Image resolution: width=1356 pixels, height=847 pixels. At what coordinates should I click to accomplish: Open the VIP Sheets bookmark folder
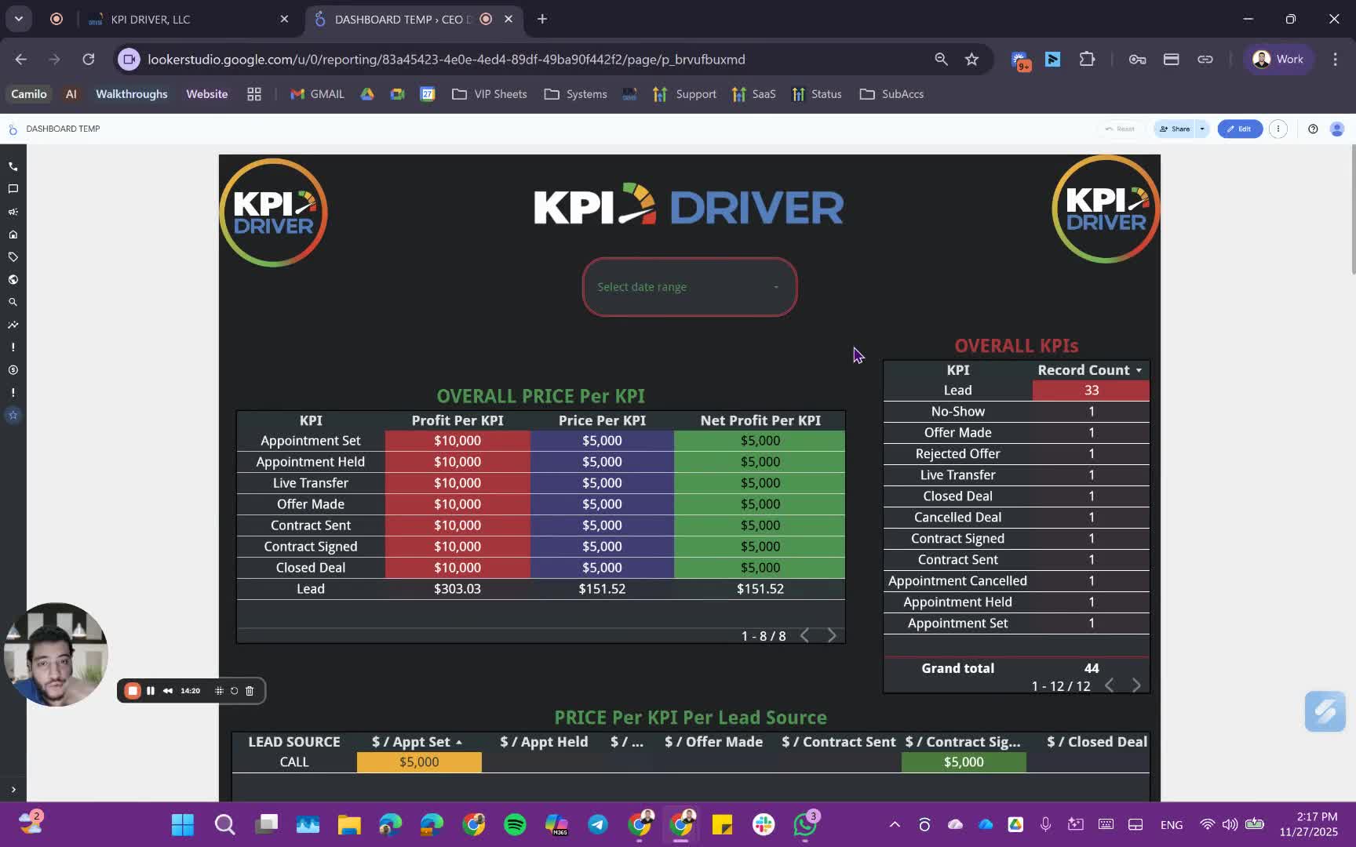pyautogui.click(x=490, y=94)
